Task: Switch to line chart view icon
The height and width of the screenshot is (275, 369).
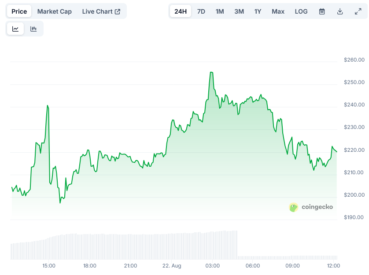Action: [x=15, y=29]
